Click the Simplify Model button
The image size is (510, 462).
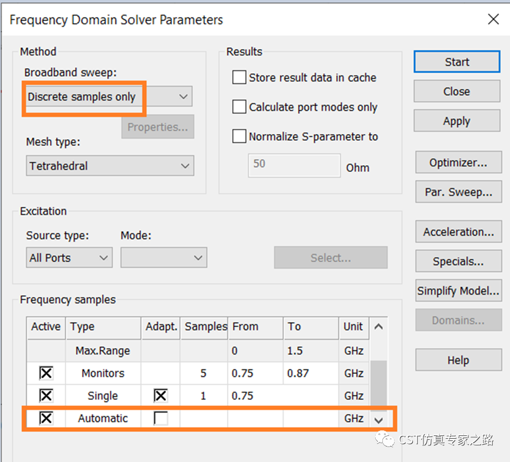[x=458, y=291]
